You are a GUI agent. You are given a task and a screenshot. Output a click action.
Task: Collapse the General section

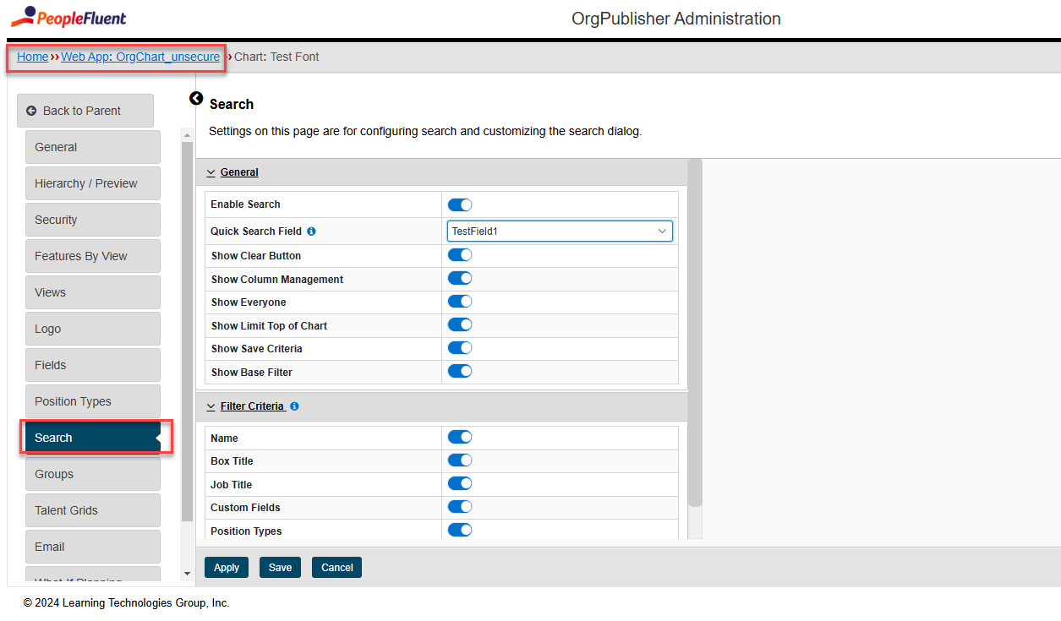(x=233, y=172)
